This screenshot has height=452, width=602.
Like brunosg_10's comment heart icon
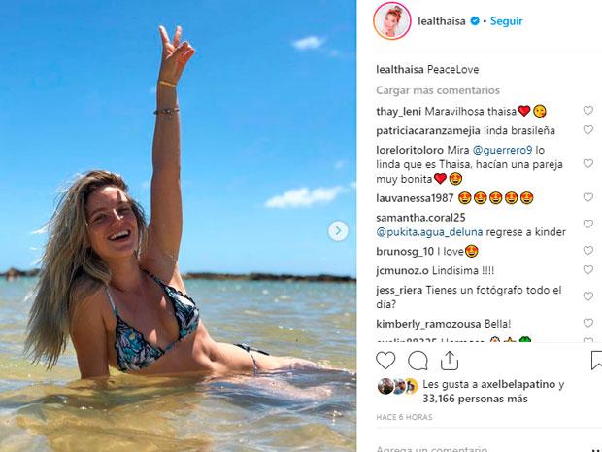pos(587,251)
